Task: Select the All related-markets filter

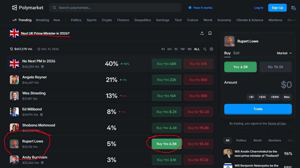Action: [x=227, y=140]
